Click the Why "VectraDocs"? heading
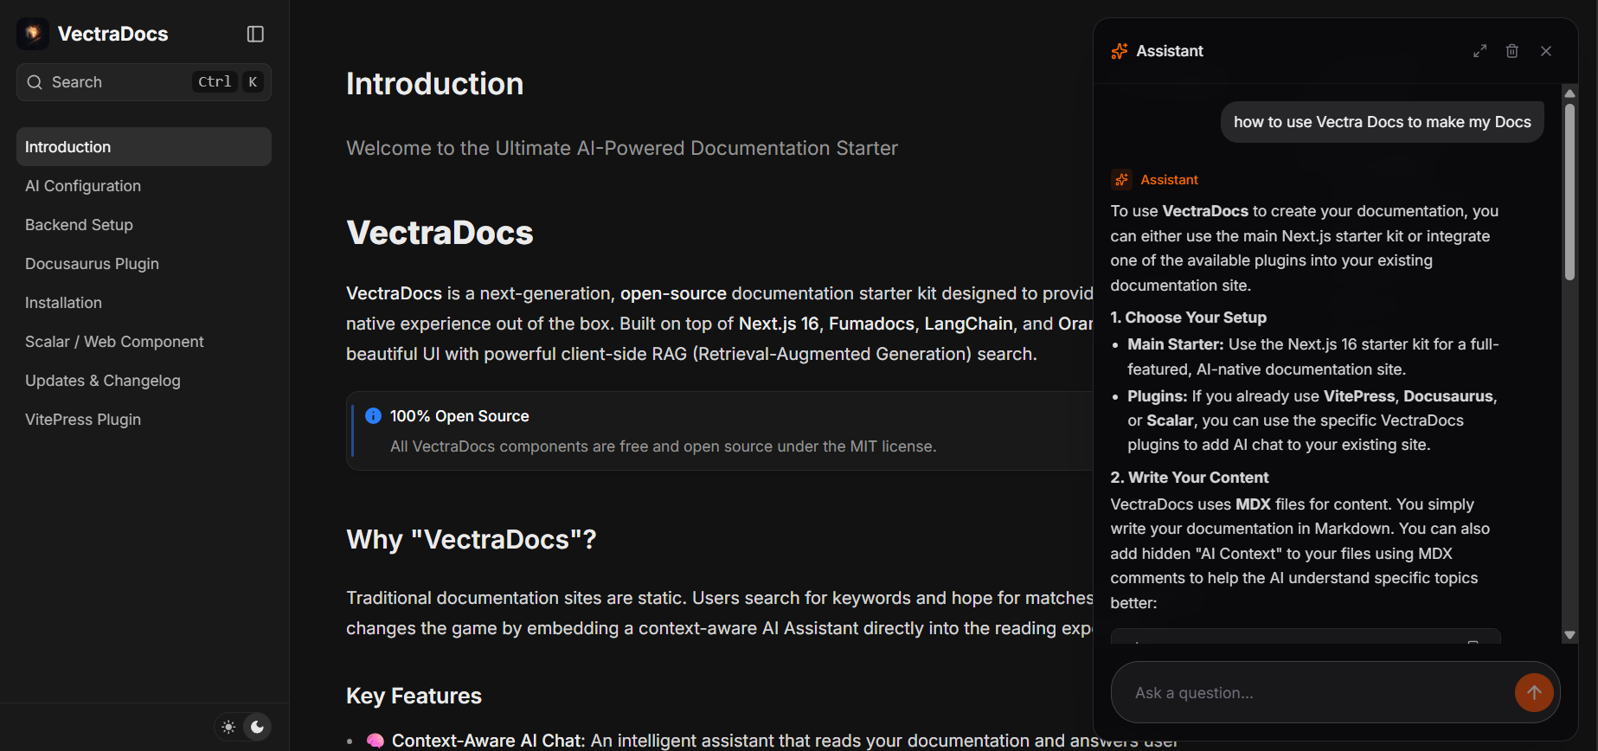Image resolution: width=1598 pixels, height=751 pixels. click(x=472, y=539)
